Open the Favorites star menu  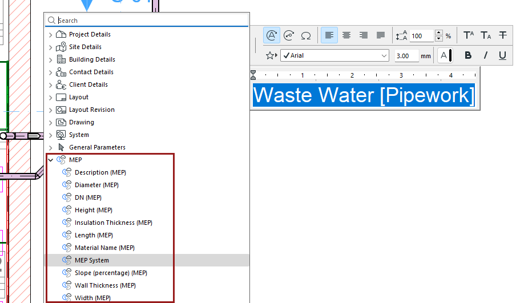272,55
